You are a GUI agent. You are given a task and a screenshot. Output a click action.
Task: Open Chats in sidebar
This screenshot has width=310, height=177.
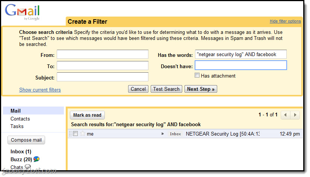17,167
